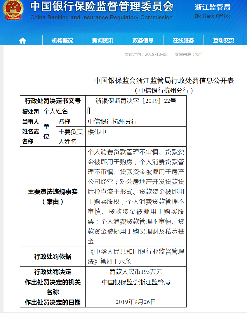Click the authority 中国银保监会浙江监管局
The image size is (247, 313).
(x=136, y=282)
